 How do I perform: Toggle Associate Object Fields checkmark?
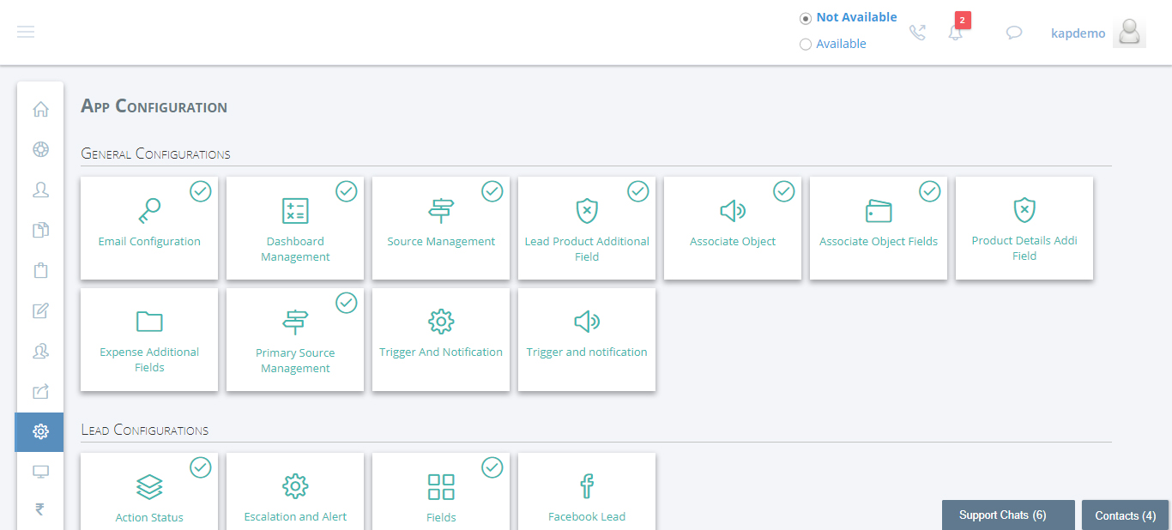tap(930, 191)
